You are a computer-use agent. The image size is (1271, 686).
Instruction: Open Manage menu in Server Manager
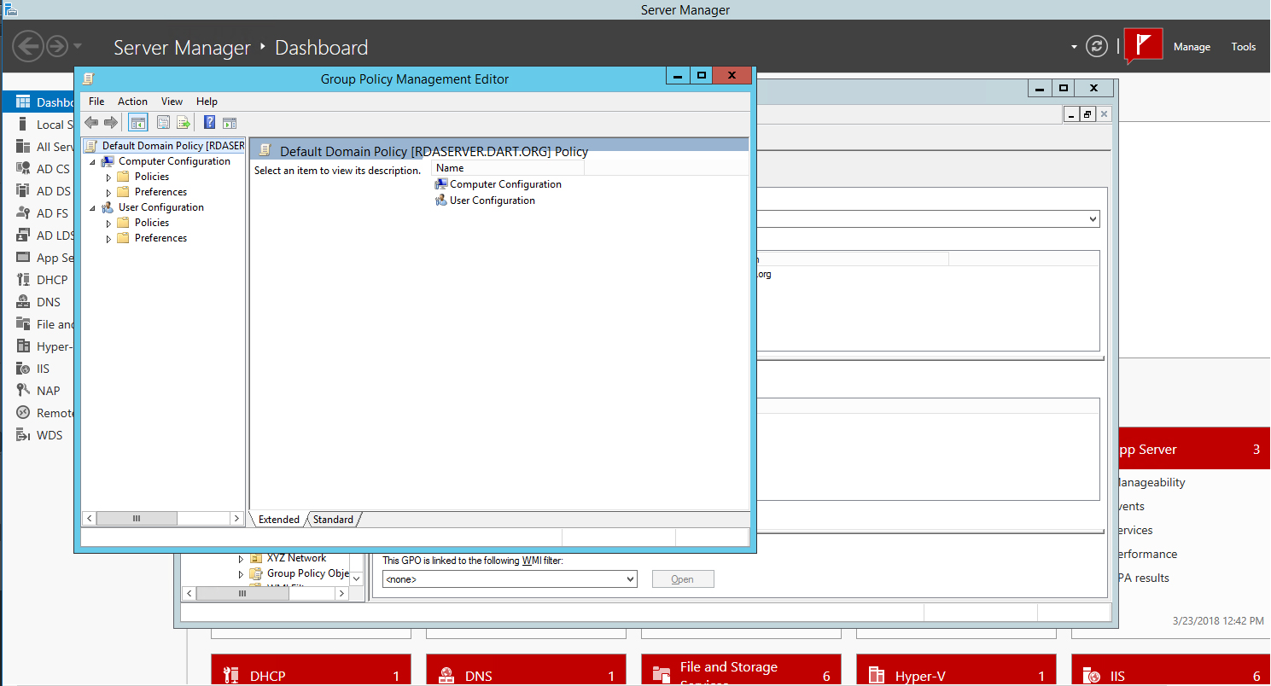coord(1192,47)
